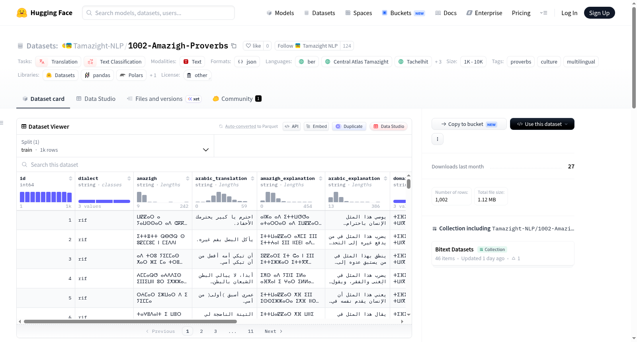
Task: Expand the main navigation more menu
Action: pos(543,13)
